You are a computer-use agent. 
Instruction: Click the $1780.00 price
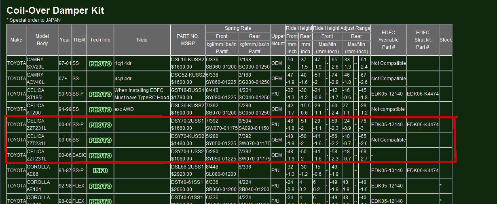182,98
